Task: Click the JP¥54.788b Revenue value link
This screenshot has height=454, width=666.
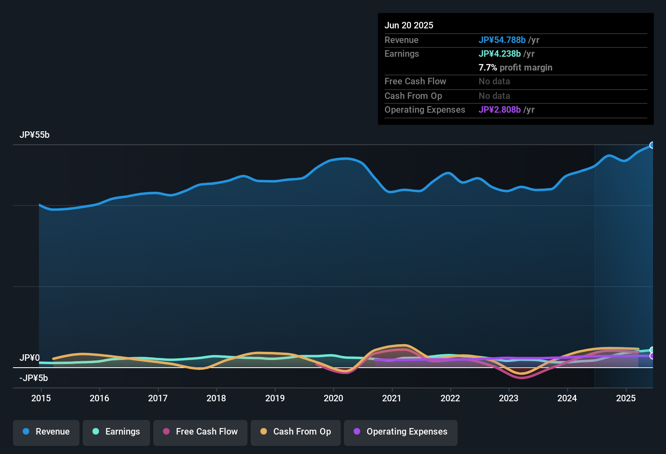Action: pos(502,40)
